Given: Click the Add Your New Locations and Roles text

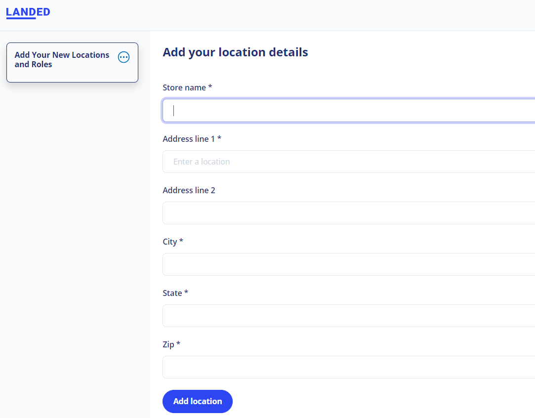Looking at the screenshot, I should (x=61, y=59).
